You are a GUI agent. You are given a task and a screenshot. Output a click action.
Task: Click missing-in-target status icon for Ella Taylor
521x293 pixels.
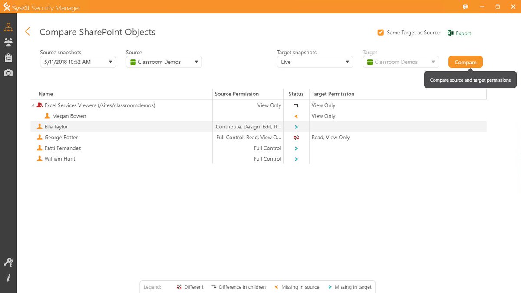tap(296, 127)
